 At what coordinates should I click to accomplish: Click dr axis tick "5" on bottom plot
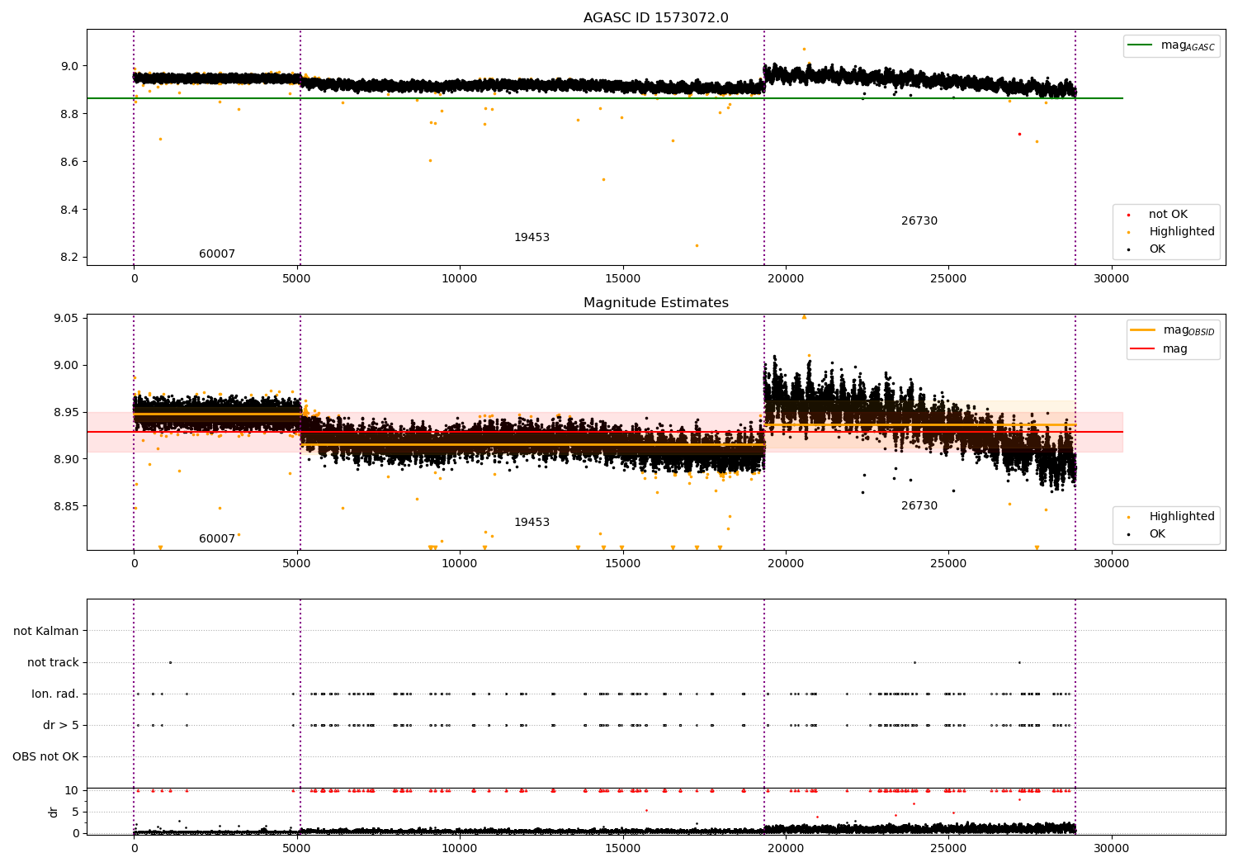(x=75, y=813)
